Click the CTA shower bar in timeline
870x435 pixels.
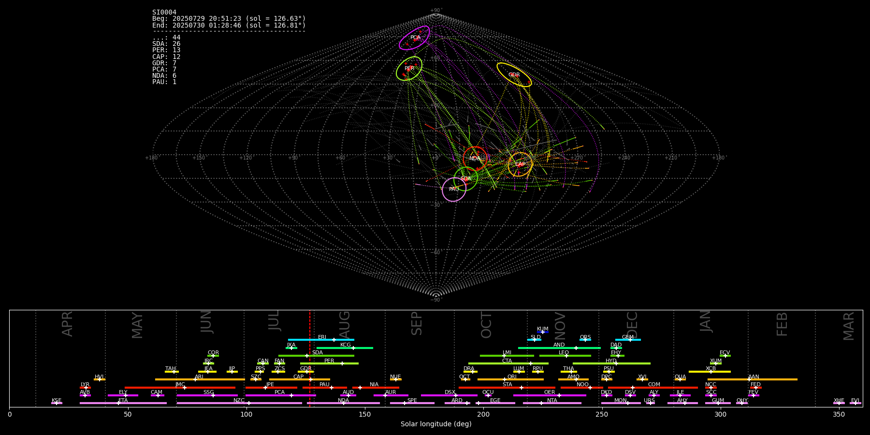[x=508, y=363]
